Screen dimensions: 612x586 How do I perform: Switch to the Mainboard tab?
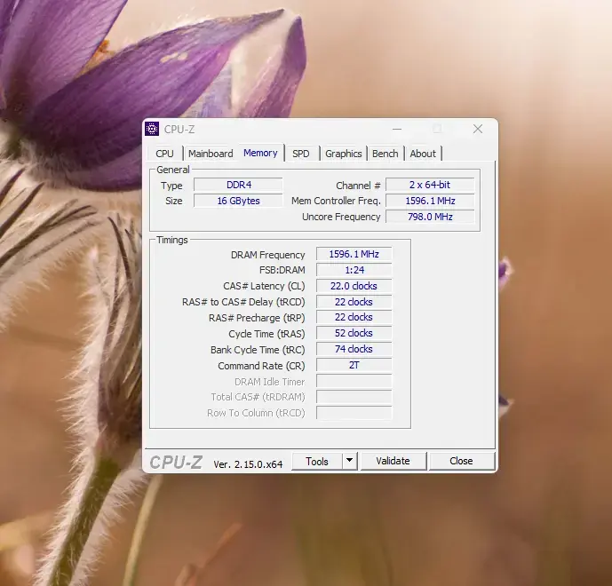[x=211, y=154]
